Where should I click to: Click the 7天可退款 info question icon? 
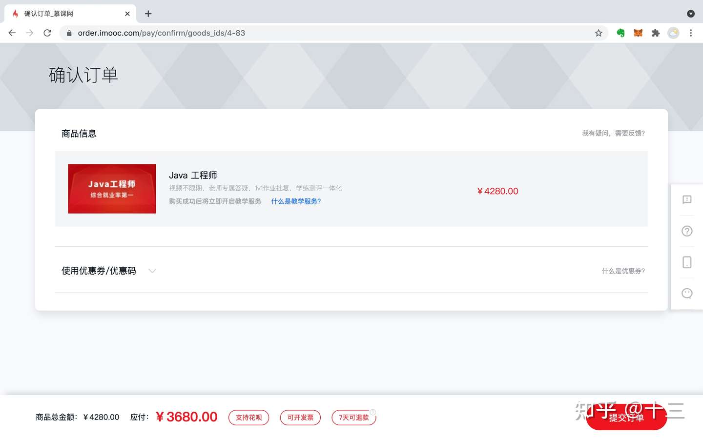coord(373,412)
